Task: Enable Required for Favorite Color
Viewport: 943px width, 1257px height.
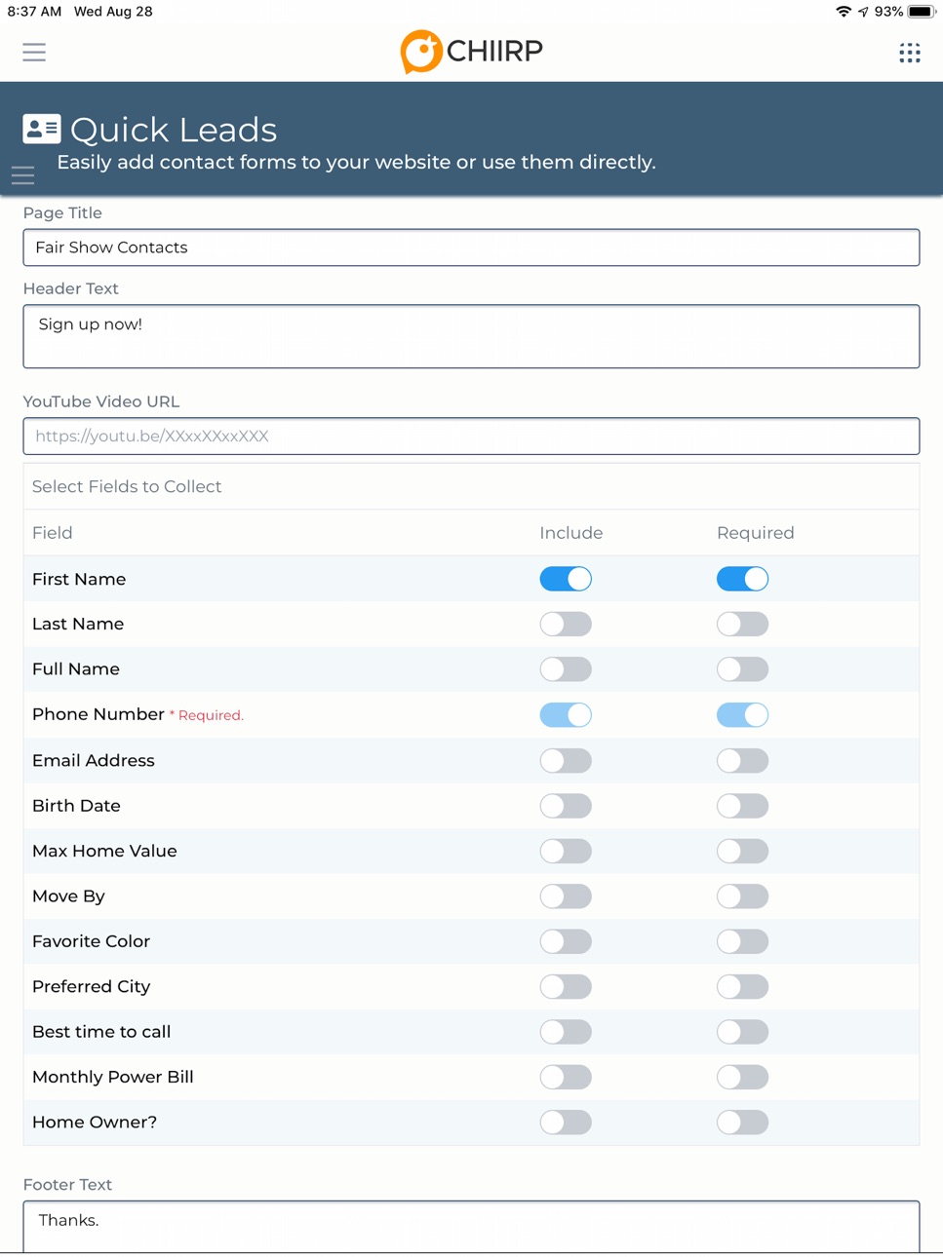Action: pos(742,941)
